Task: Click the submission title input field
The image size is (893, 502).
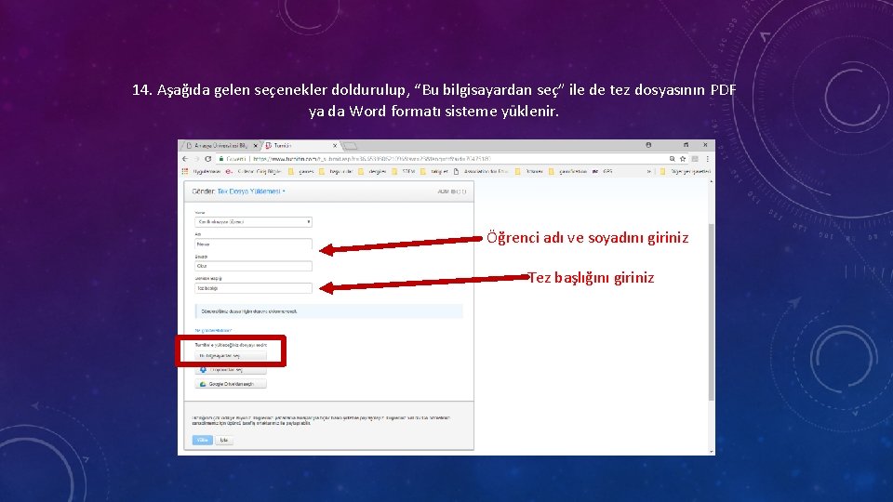Action: 253,288
